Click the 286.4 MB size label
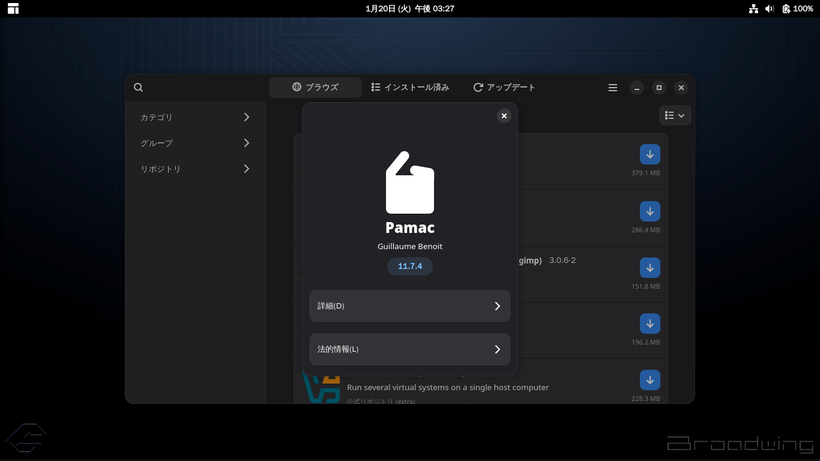Screen dimensions: 820x461 coord(646,230)
